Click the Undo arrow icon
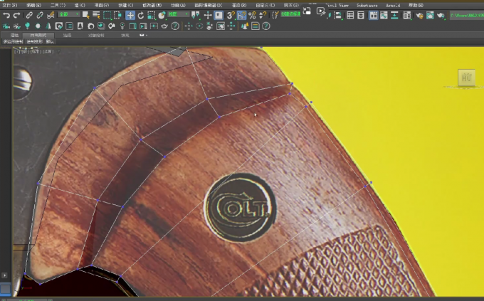 tap(6, 15)
